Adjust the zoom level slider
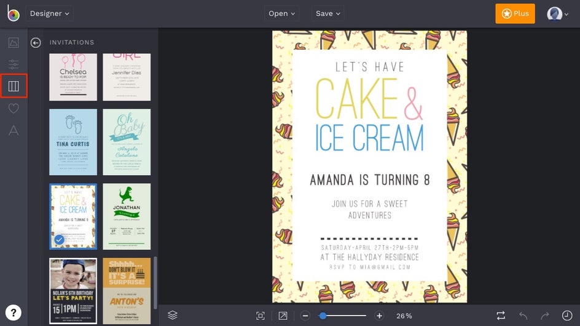The height and width of the screenshot is (326, 580). pos(342,316)
